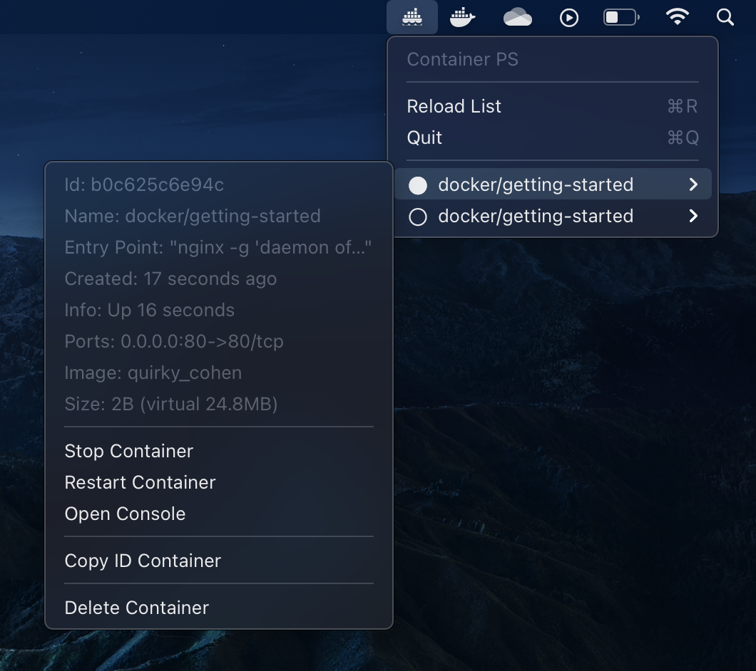The width and height of the screenshot is (756, 671).
Task: Expand the second docker/getting-started chevron
Action: pyautogui.click(x=693, y=216)
